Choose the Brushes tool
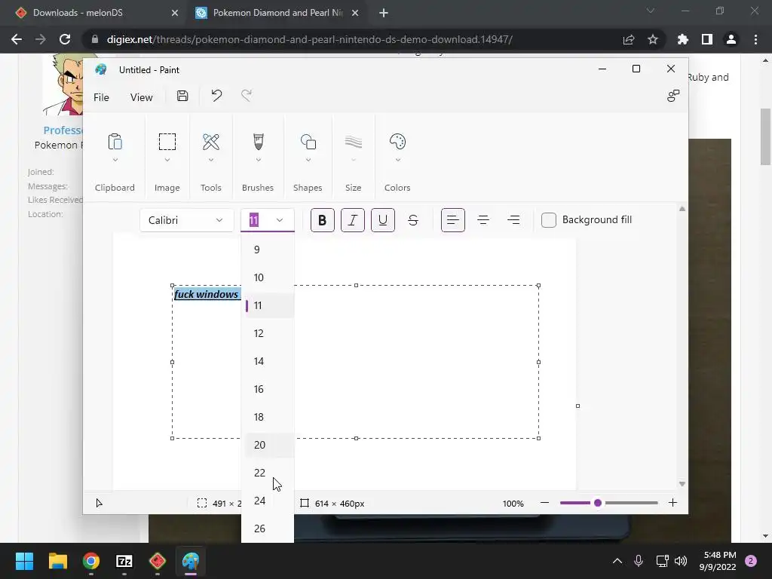This screenshot has height=579, width=772. point(258,142)
